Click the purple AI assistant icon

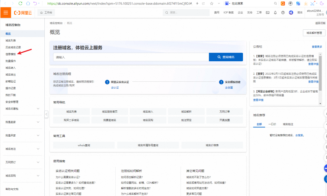tap(291, 13)
